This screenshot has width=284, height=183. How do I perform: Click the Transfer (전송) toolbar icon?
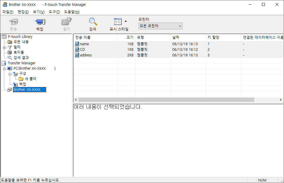[x=14, y=22]
